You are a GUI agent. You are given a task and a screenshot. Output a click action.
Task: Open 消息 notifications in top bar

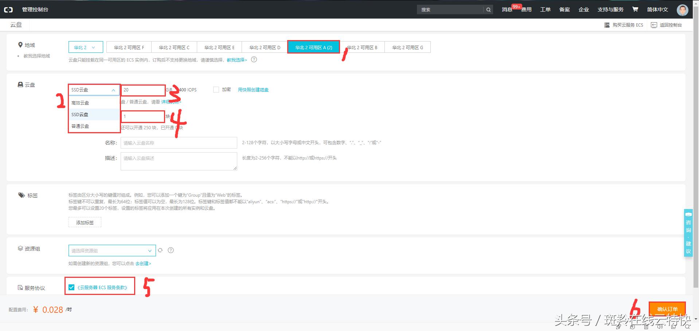click(507, 9)
